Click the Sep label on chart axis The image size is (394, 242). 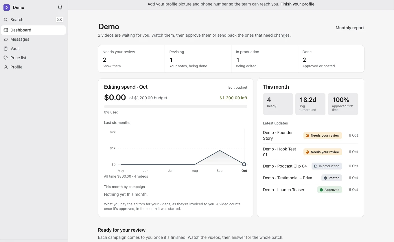(220, 171)
